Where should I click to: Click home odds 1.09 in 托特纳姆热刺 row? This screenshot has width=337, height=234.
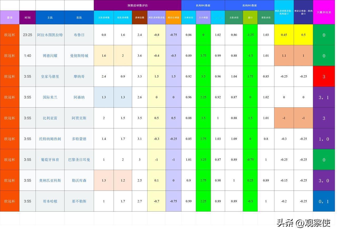[x=234, y=139]
